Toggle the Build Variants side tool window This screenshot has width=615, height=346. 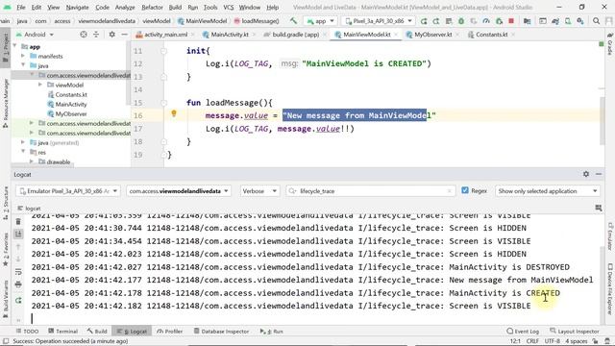(6, 298)
